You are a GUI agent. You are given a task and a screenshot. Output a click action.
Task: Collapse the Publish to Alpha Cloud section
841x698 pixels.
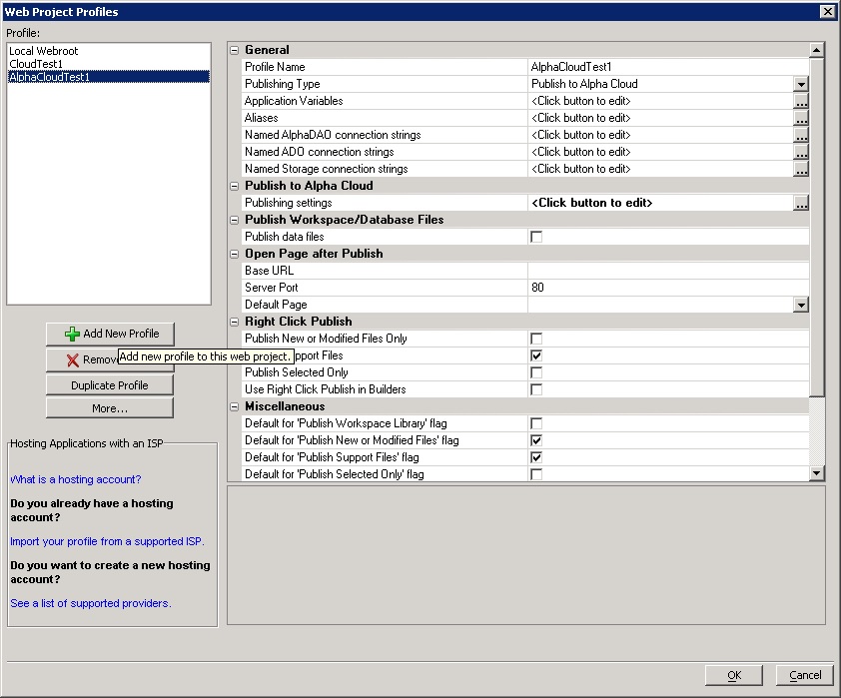(235, 186)
